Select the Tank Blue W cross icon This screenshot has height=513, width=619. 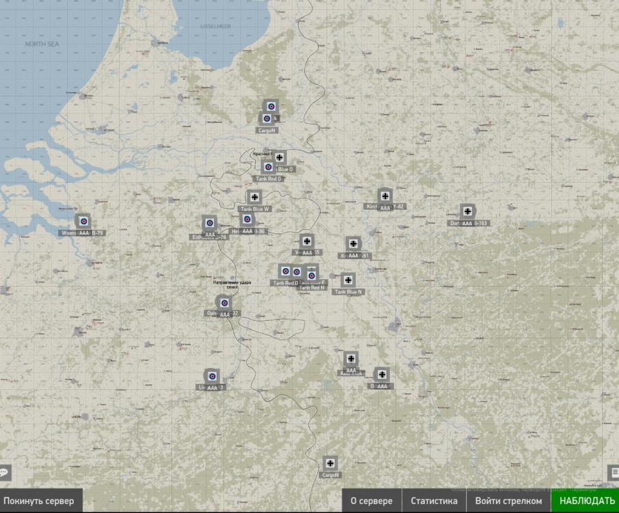pyautogui.click(x=255, y=197)
